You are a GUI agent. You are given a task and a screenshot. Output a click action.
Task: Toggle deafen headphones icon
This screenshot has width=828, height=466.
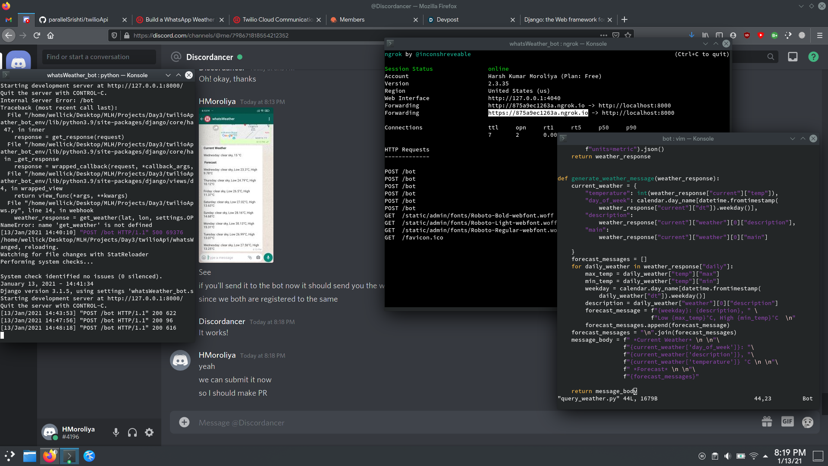pyautogui.click(x=132, y=432)
